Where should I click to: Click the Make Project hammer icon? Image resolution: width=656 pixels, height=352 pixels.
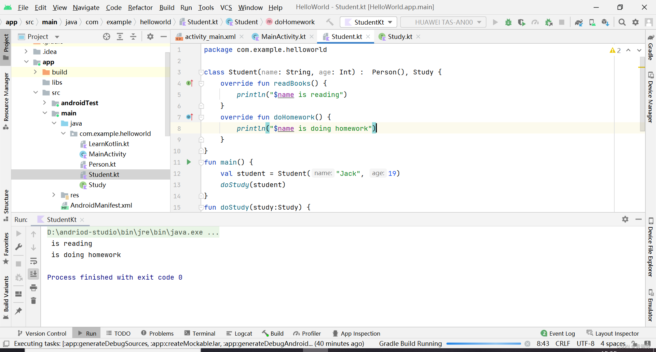point(330,22)
